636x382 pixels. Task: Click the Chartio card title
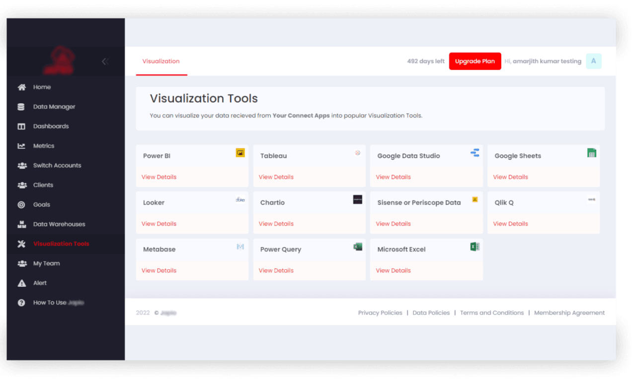pyautogui.click(x=273, y=203)
